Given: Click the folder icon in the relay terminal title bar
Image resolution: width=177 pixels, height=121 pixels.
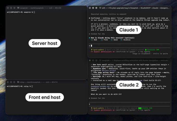Looking at the screenshot, I should [x=18, y=82].
